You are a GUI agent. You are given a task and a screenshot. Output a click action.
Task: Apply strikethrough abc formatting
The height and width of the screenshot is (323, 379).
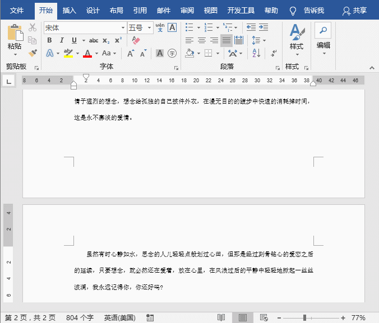(94, 40)
